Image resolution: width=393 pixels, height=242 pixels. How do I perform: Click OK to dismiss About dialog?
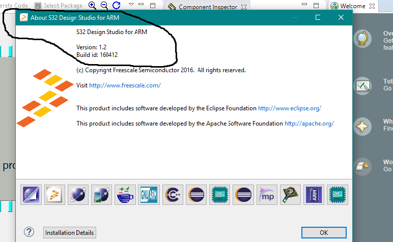(324, 233)
